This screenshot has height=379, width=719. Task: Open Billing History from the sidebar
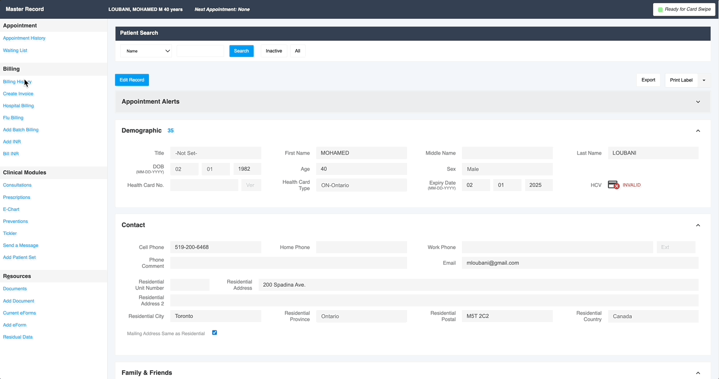(17, 81)
